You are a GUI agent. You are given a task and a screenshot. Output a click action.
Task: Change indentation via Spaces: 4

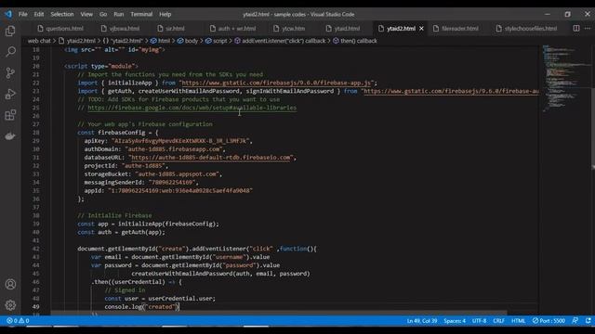(x=455, y=321)
